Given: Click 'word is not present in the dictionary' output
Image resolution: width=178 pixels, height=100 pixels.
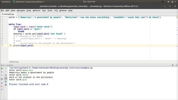Looking at the screenshot, I should (31, 77).
